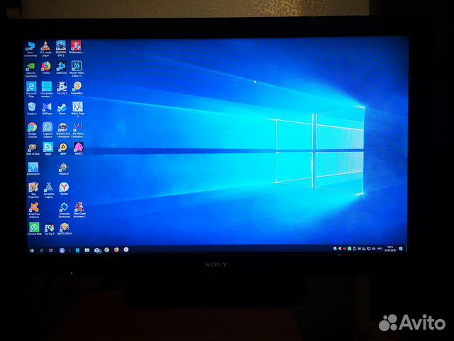Open Skype from the desktop
The width and height of the screenshot is (454, 341).
[x=48, y=149]
